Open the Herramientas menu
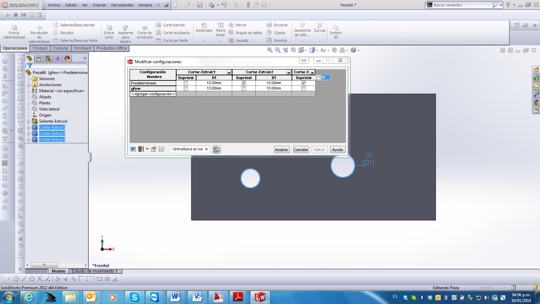The height and width of the screenshot is (304, 540). click(x=122, y=5)
